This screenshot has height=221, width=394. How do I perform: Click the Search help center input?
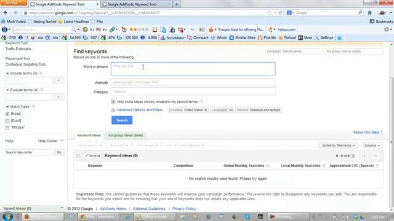tap(28, 152)
